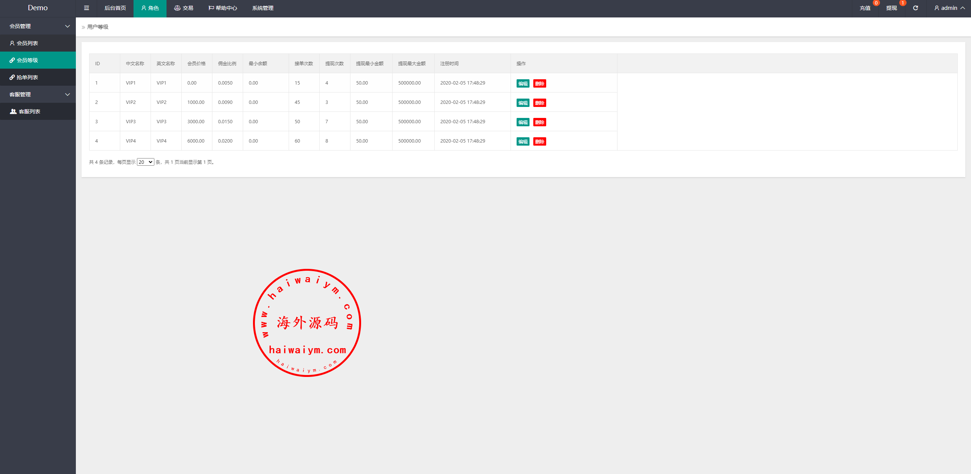Click 删除 button for VIP3 row

point(539,122)
